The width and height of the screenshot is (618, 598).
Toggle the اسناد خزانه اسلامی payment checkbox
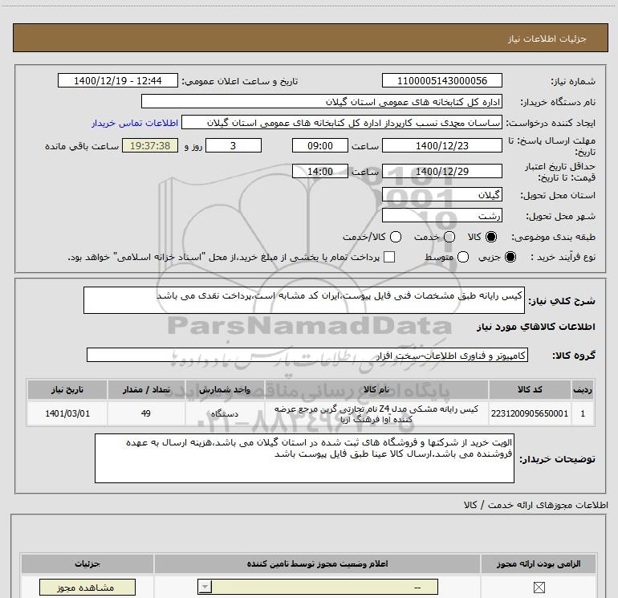389,257
